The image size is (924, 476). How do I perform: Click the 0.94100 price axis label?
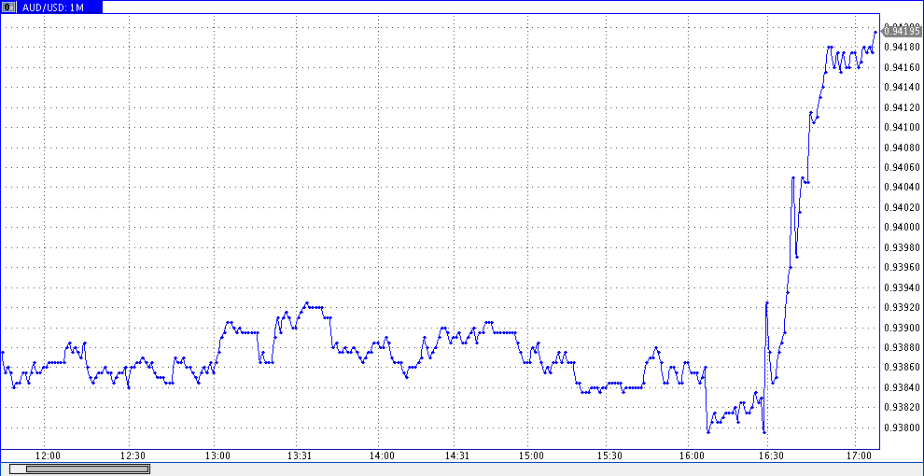903,127
